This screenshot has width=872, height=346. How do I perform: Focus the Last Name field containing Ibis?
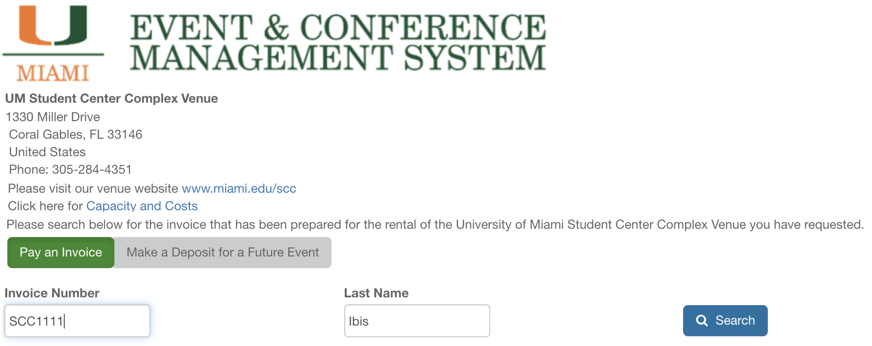(x=417, y=321)
